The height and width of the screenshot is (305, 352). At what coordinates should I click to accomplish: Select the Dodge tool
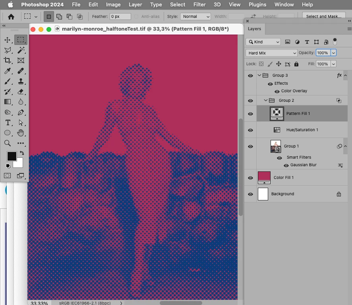click(x=8, y=112)
